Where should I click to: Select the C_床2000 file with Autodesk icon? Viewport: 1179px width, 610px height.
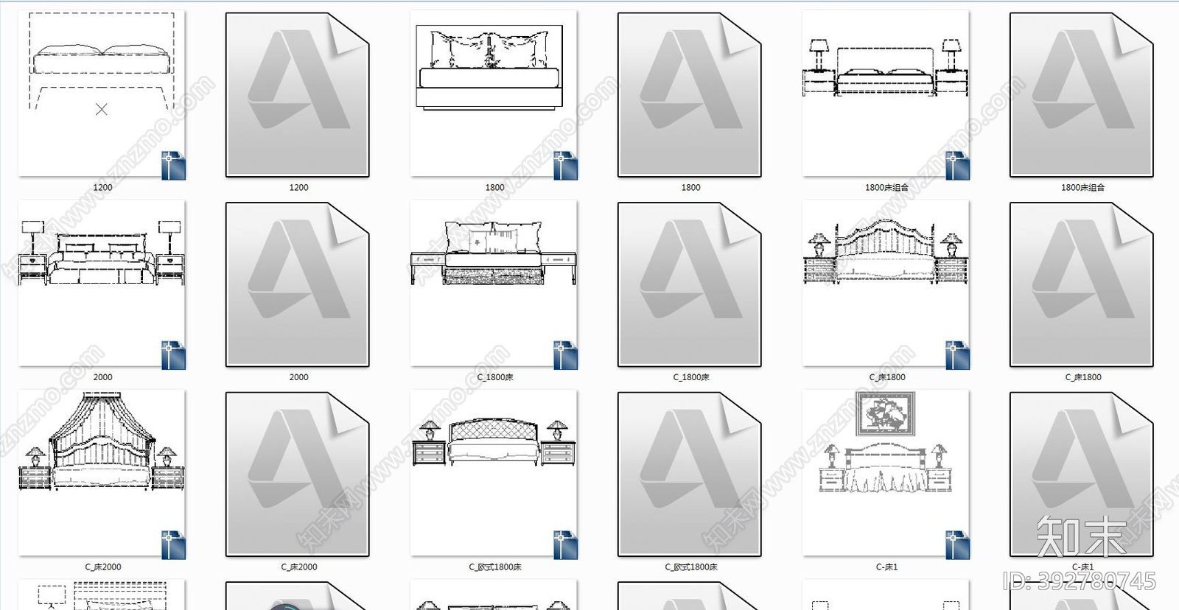coord(298,474)
